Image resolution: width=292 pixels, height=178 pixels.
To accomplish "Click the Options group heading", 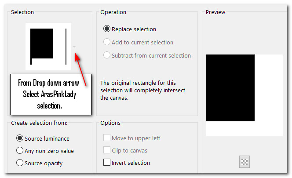I will pos(110,123).
